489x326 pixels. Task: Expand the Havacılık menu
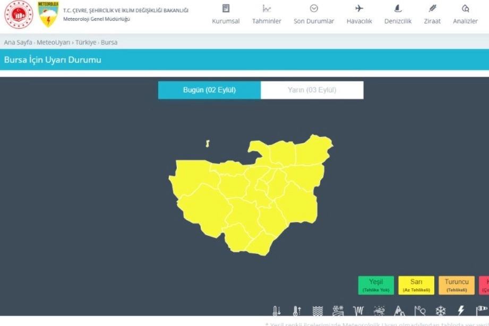[359, 14]
